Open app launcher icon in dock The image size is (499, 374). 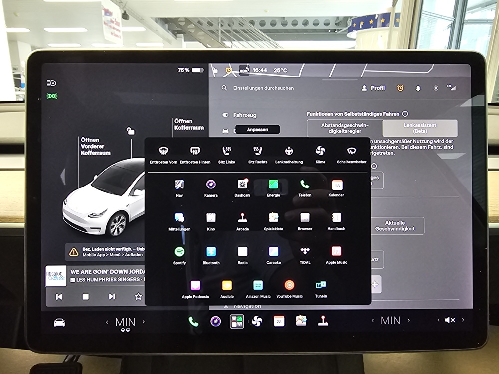pyautogui.click(x=237, y=321)
